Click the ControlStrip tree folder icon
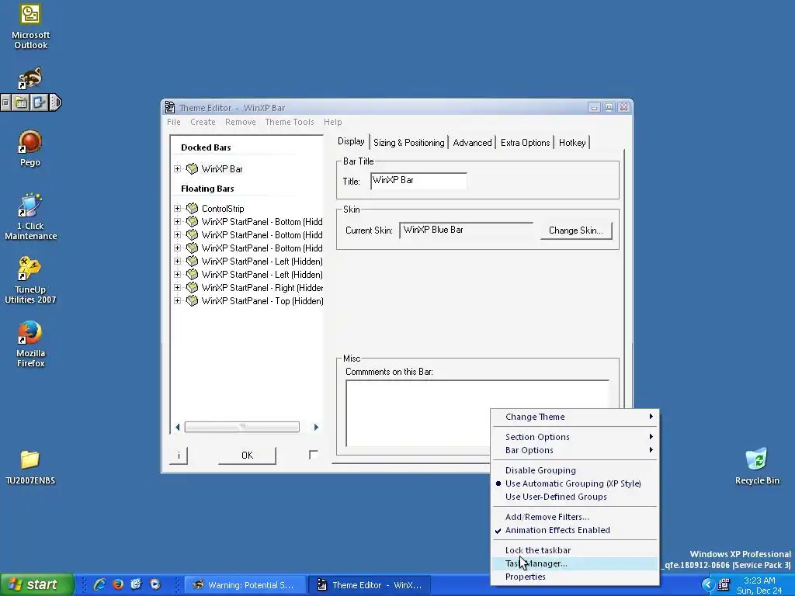The width and height of the screenshot is (795, 596). tap(192, 208)
